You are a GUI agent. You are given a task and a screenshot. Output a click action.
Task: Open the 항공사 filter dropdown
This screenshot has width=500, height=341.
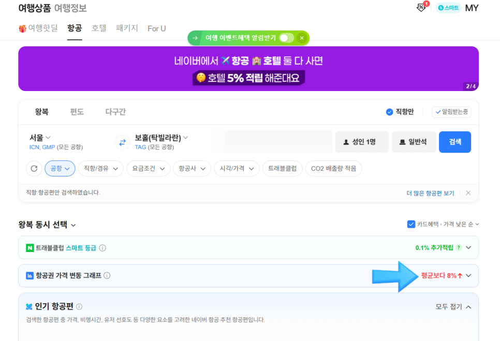(192, 168)
